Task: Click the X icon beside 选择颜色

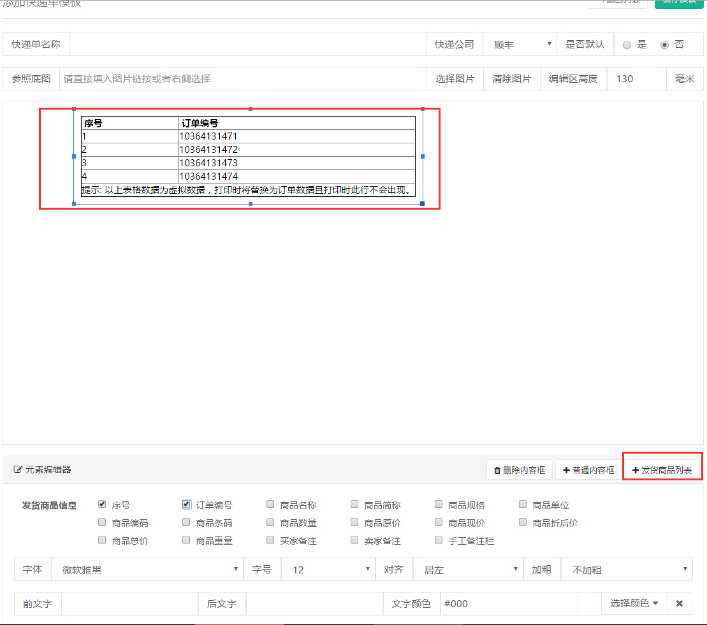Action: coord(680,603)
